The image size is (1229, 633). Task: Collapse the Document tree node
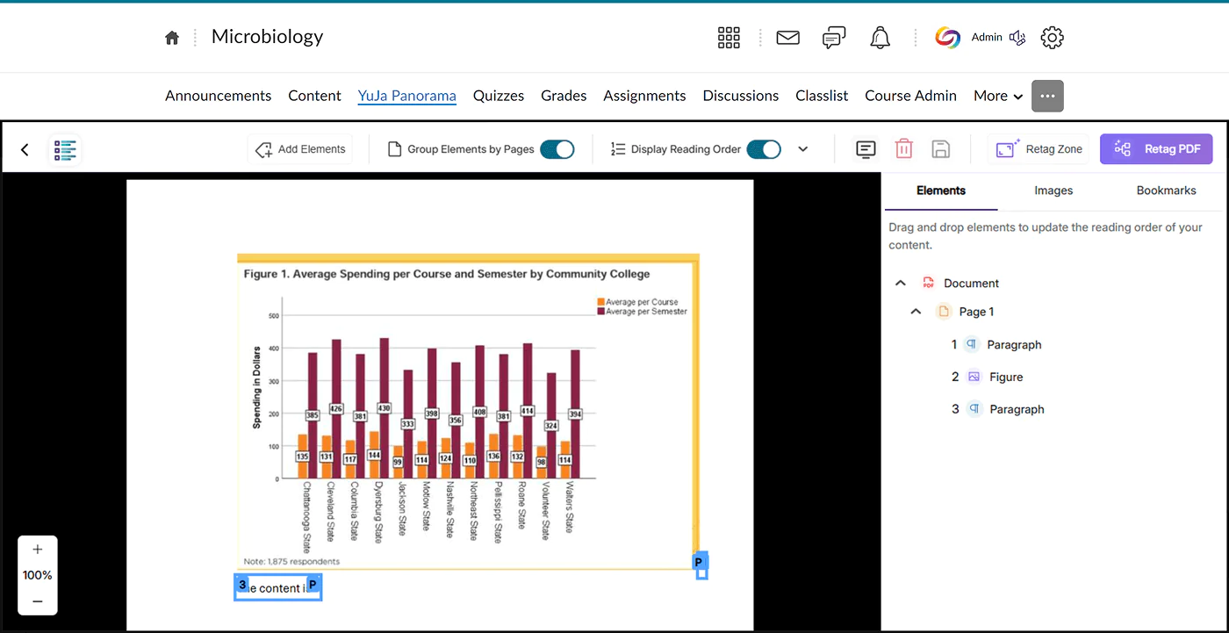(x=900, y=283)
